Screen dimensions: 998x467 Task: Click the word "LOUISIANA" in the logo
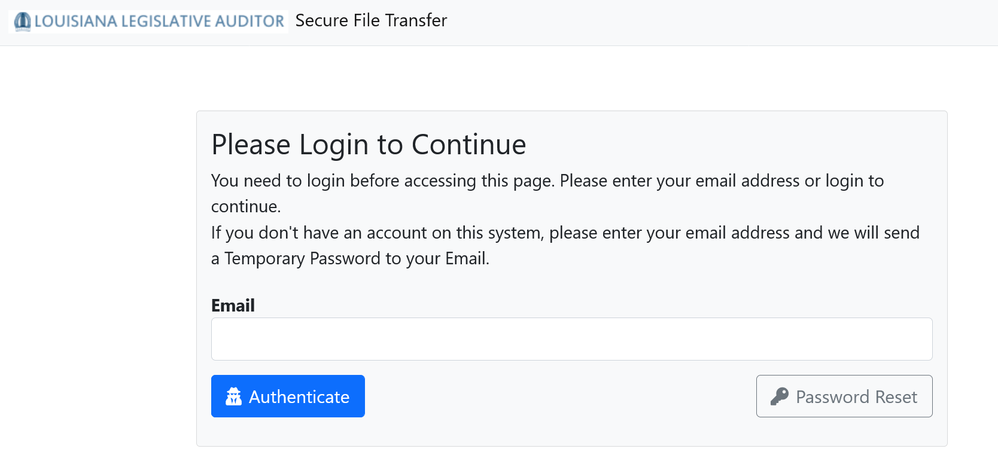pos(76,22)
